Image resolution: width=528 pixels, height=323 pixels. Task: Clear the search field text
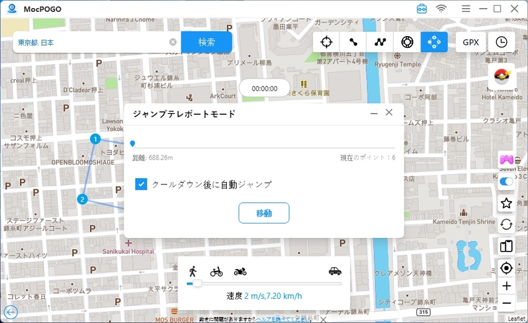[173, 42]
